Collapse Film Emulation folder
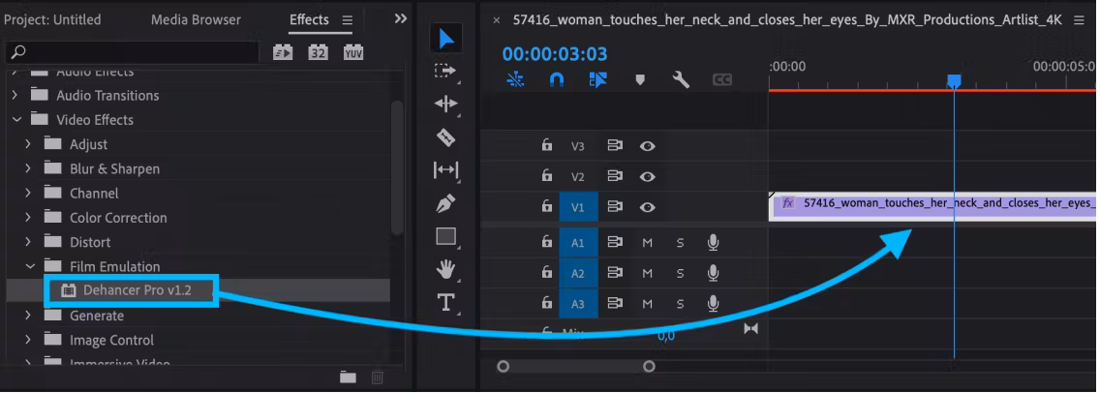Image resolution: width=1100 pixels, height=393 pixels. 29,267
